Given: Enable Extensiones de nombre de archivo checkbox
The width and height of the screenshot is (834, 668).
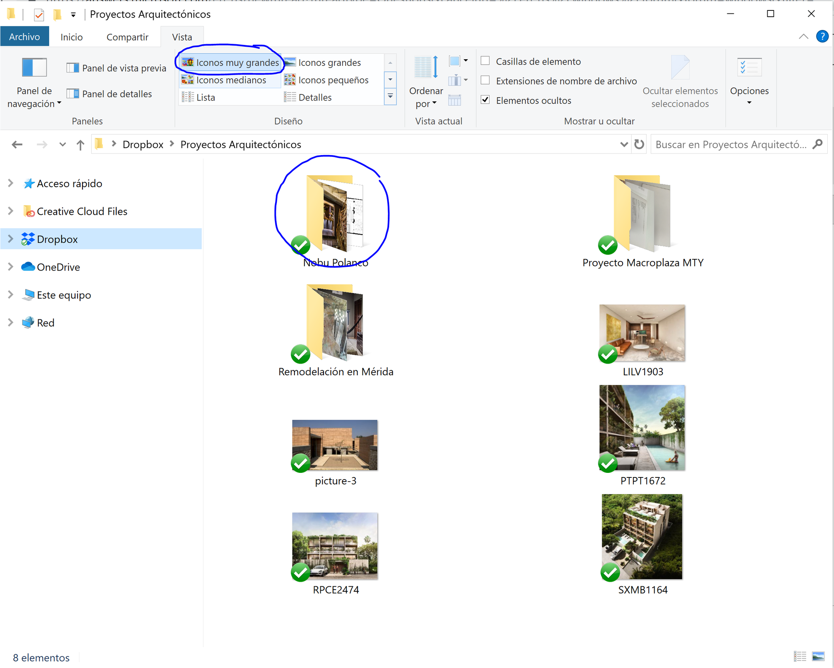Looking at the screenshot, I should point(485,80).
